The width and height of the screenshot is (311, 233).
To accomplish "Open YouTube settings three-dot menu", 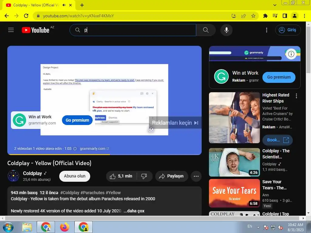I will click(267, 30).
